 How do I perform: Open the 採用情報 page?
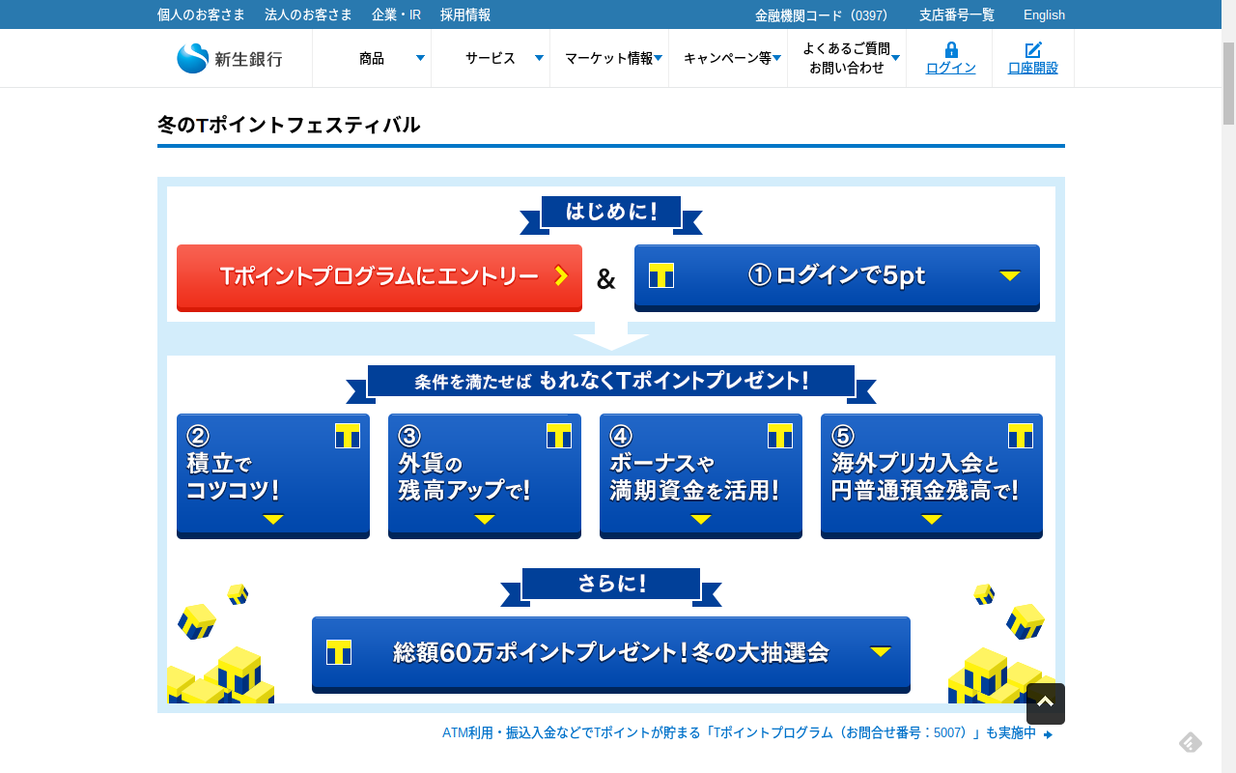click(x=465, y=14)
